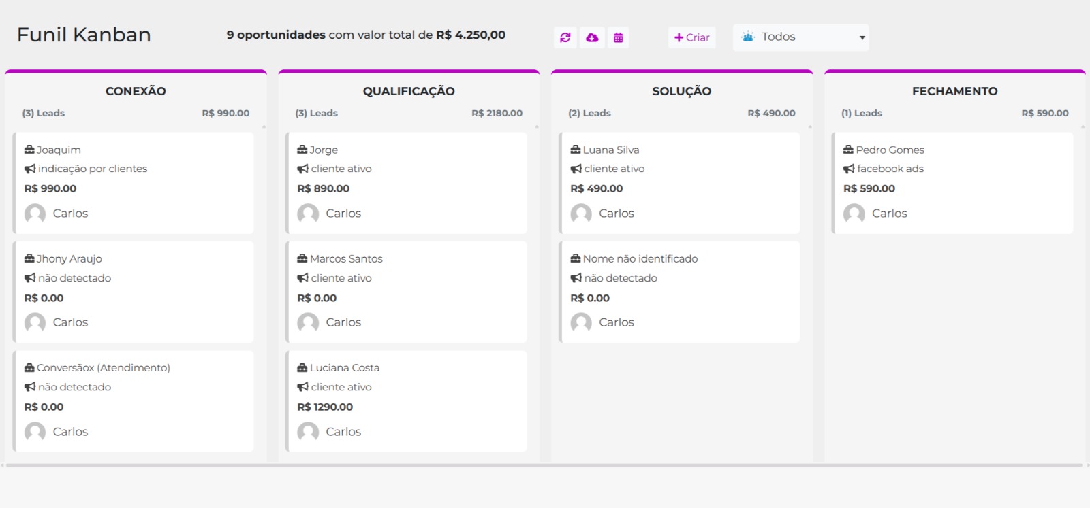The image size is (1090, 508).
Task: Click megaphone icon beside indicação por clientes
Action: coord(30,169)
